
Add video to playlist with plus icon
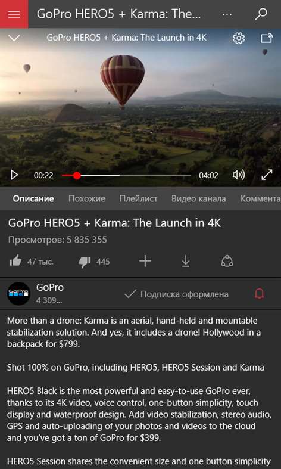[145, 262]
